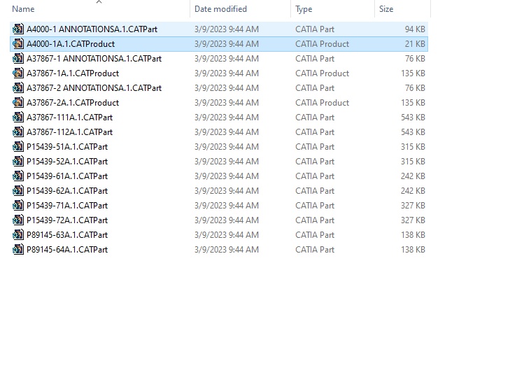Select file name P15439-52A.1.CATPart
This screenshot has width=524, height=382.
(67, 162)
